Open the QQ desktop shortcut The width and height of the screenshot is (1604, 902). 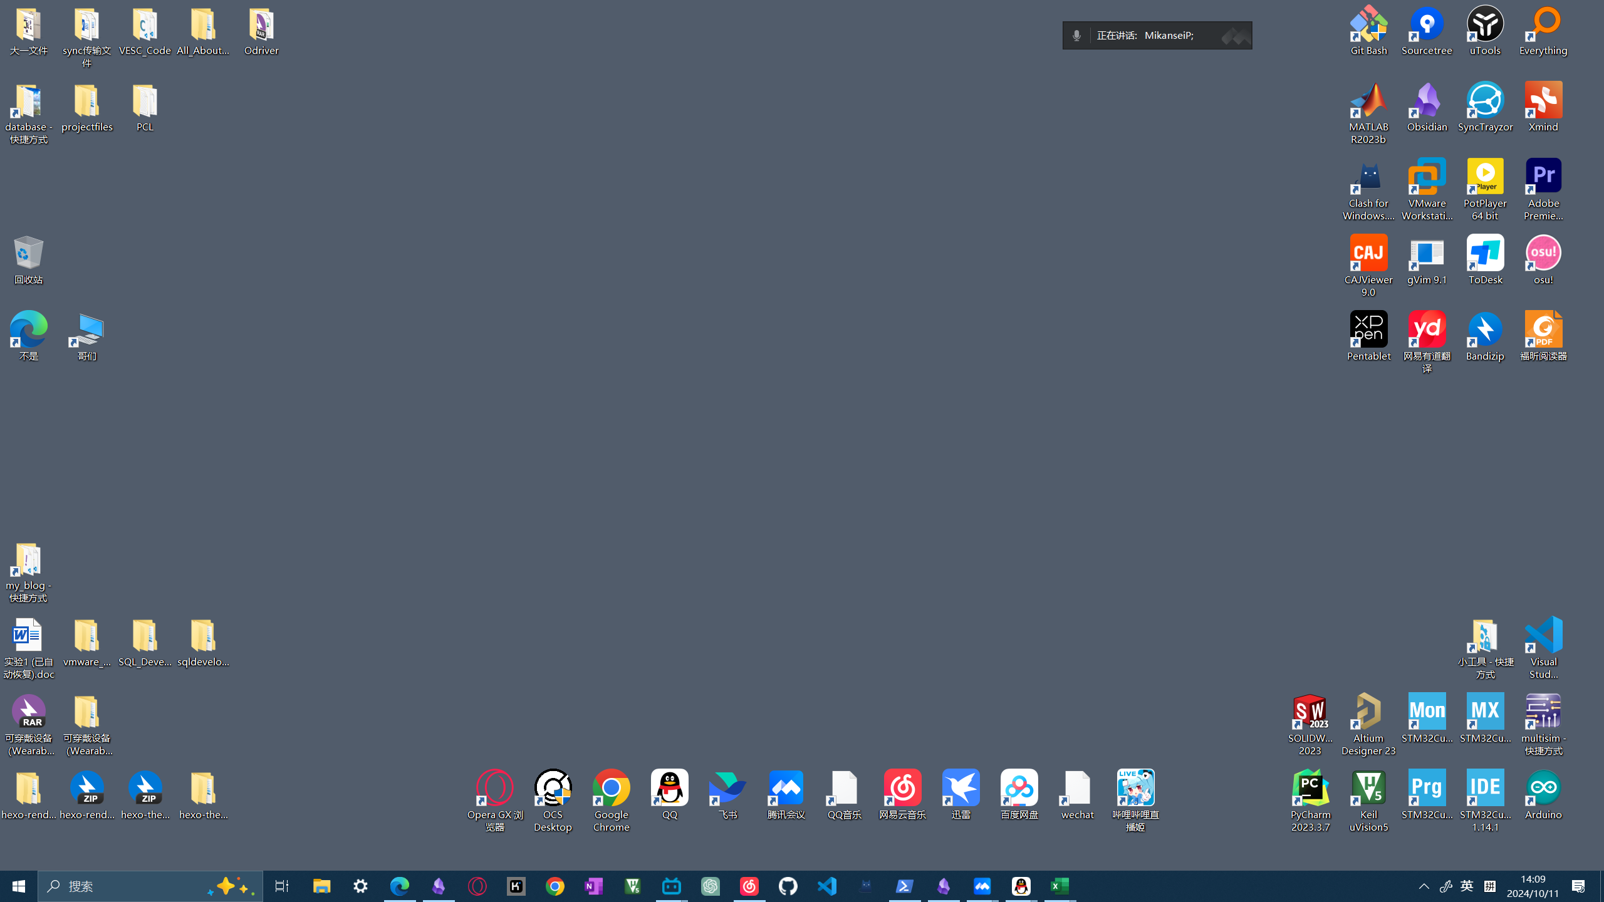[669, 795]
